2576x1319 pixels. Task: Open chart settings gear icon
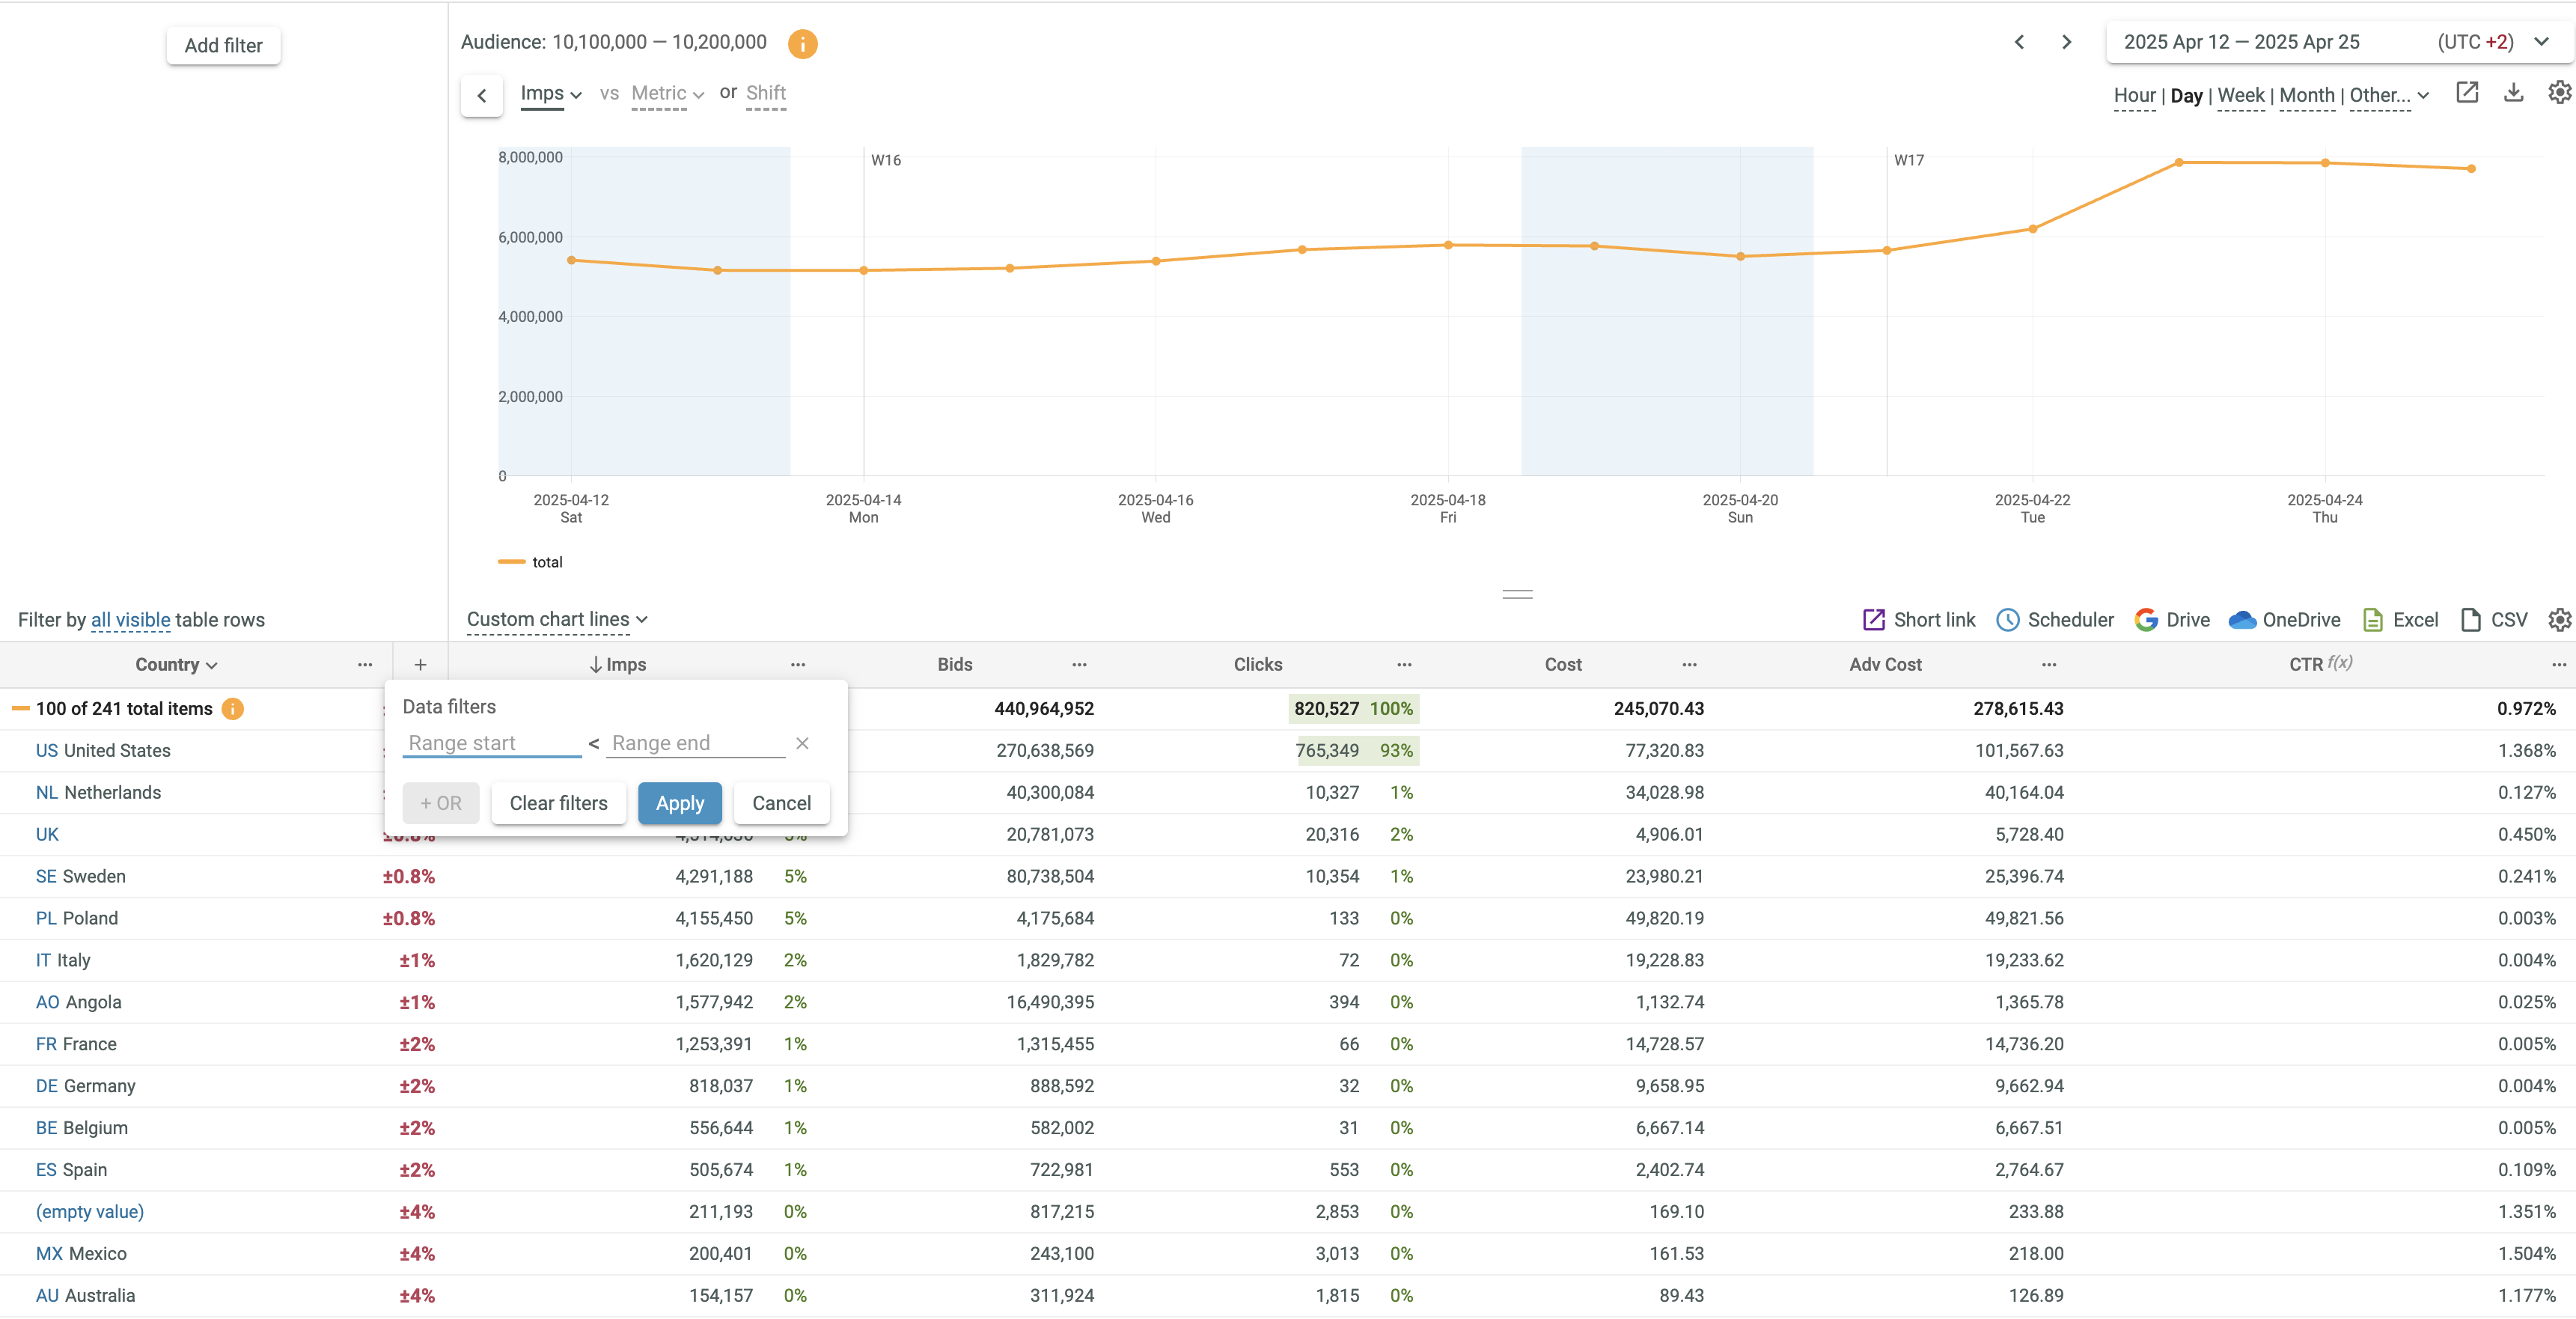(x=2559, y=93)
